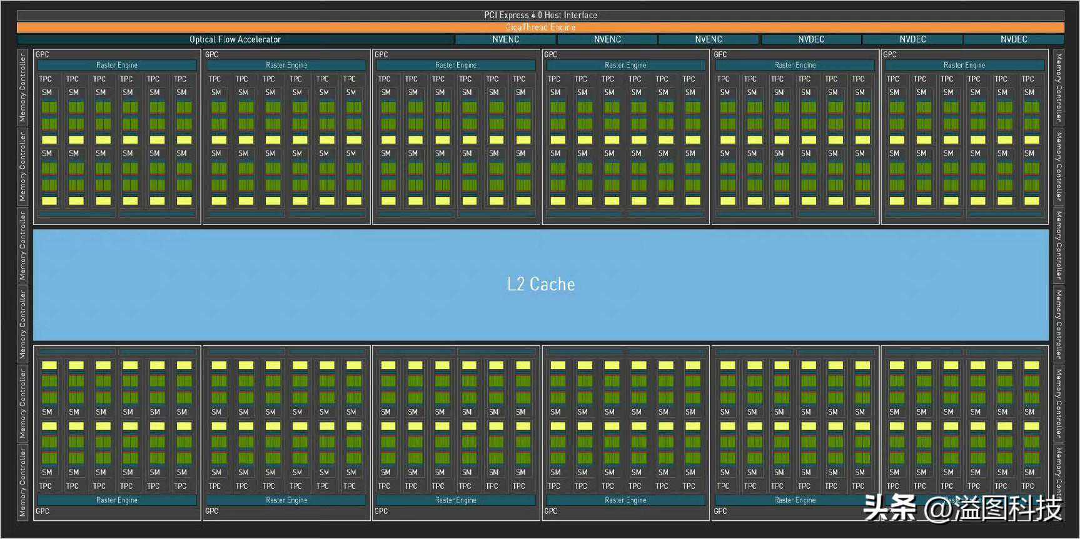This screenshot has height=539, width=1080.
Task: Click the 头条 @溢图科技 watermark text
Action: 963,508
